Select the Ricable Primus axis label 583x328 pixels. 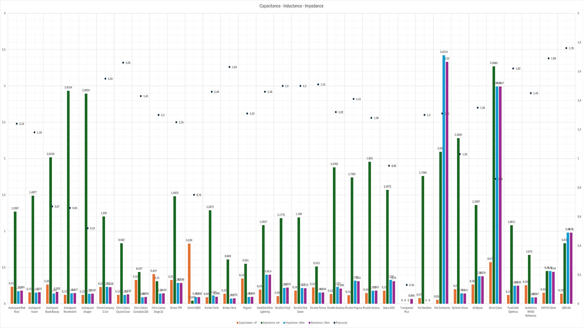[x=318, y=308]
